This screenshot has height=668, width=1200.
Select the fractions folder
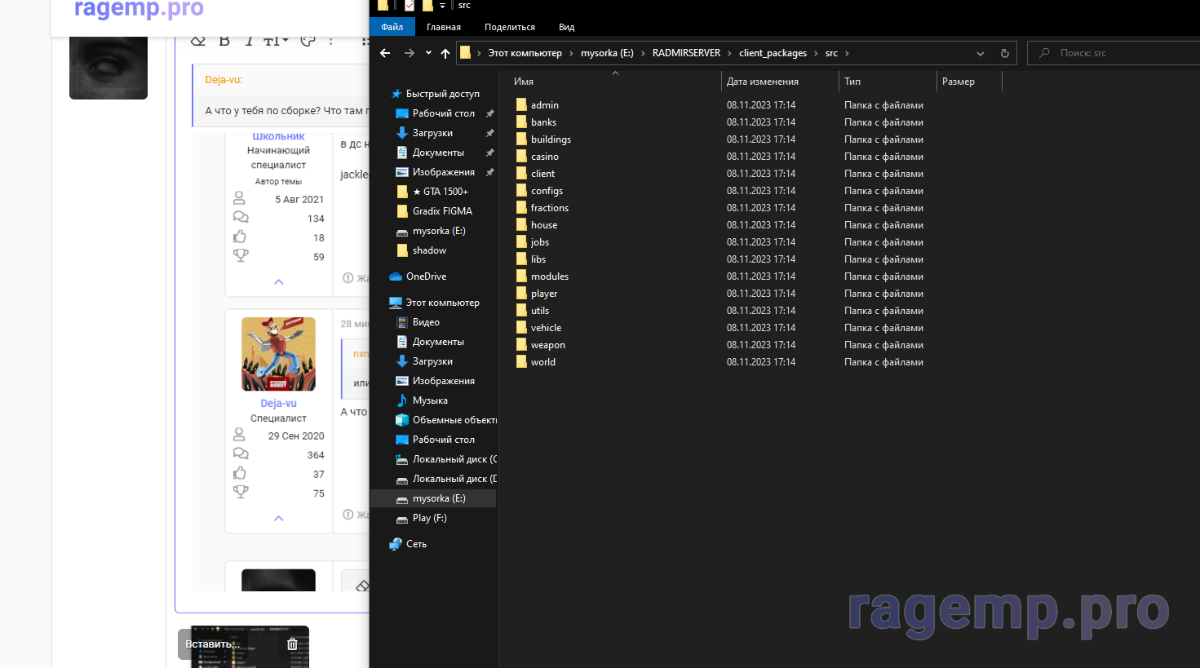pos(549,208)
